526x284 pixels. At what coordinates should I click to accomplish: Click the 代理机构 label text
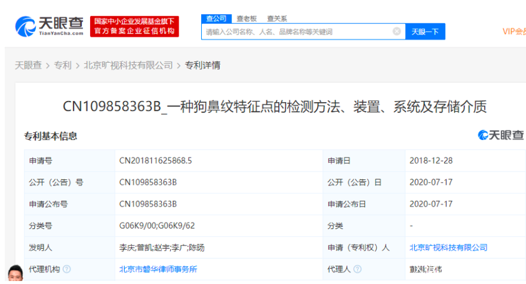(x=44, y=269)
